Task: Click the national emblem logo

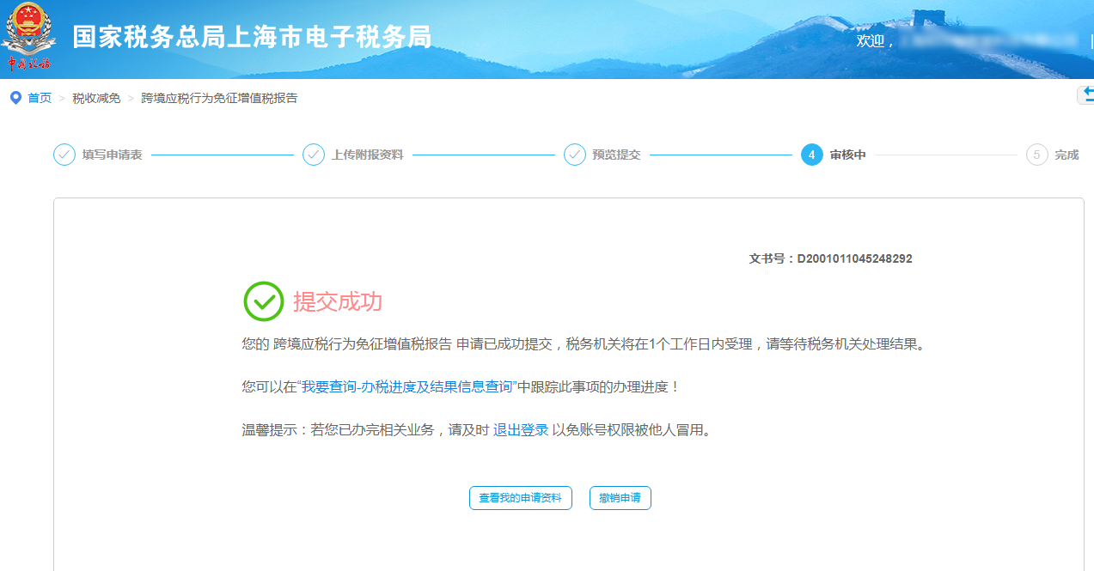Action: tap(31, 34)
